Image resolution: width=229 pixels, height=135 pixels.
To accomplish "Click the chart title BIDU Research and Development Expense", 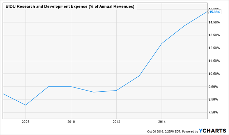I will tap(70, 6).
